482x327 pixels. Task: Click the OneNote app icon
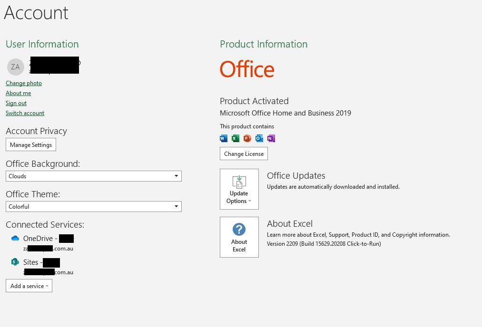point(271,138)
